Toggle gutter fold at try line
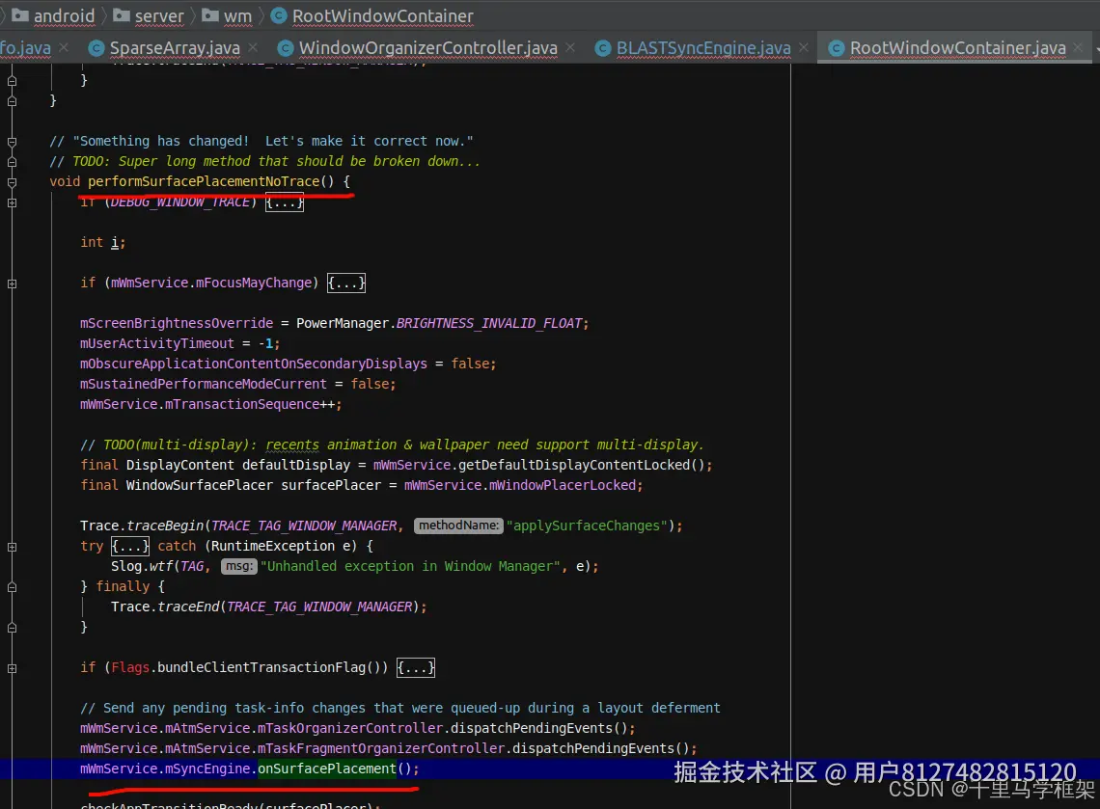Image resolution: width=1100 pixels, height=809 pixels. point(12,547)
